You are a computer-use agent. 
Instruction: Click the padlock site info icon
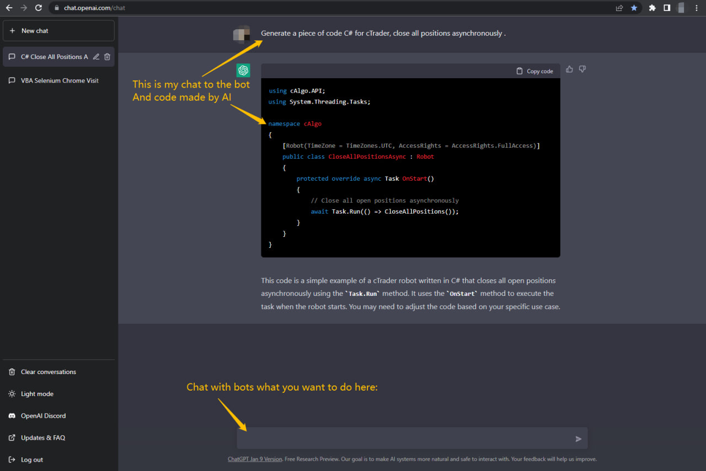click(x=57, y=8)
